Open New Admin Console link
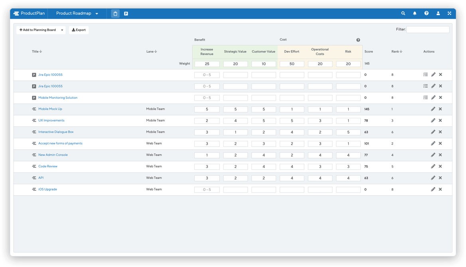 coord(53,155)
